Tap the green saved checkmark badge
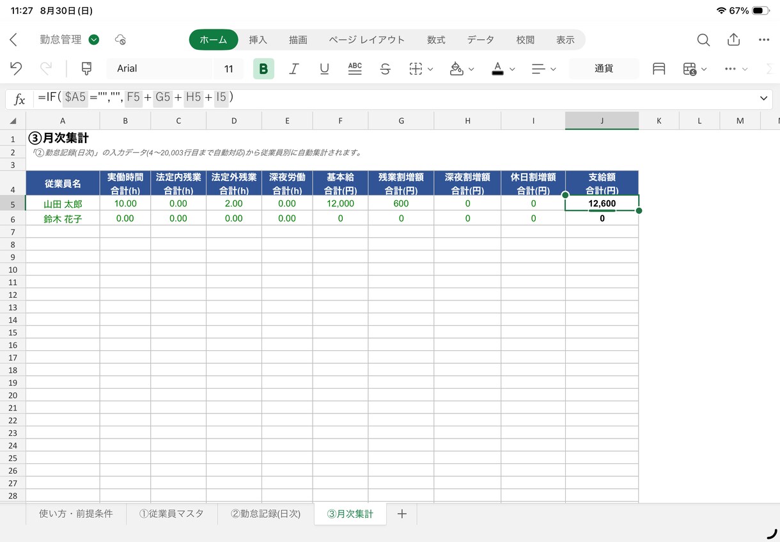 pyautogui.click(x=94, y=40)
